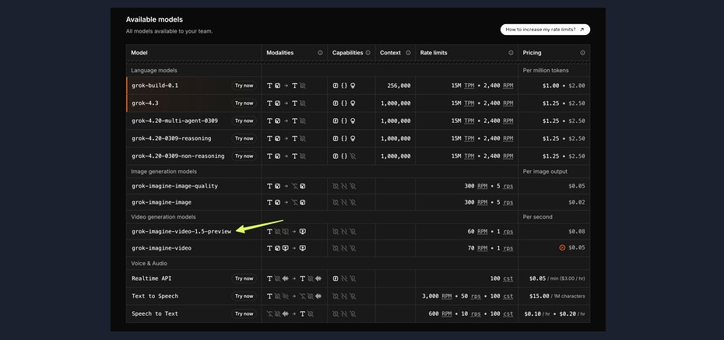
Task: Click reasoning lightbulb icon for grok-4.20-multi-agent-0309
Action: click(x=353, y=121)
